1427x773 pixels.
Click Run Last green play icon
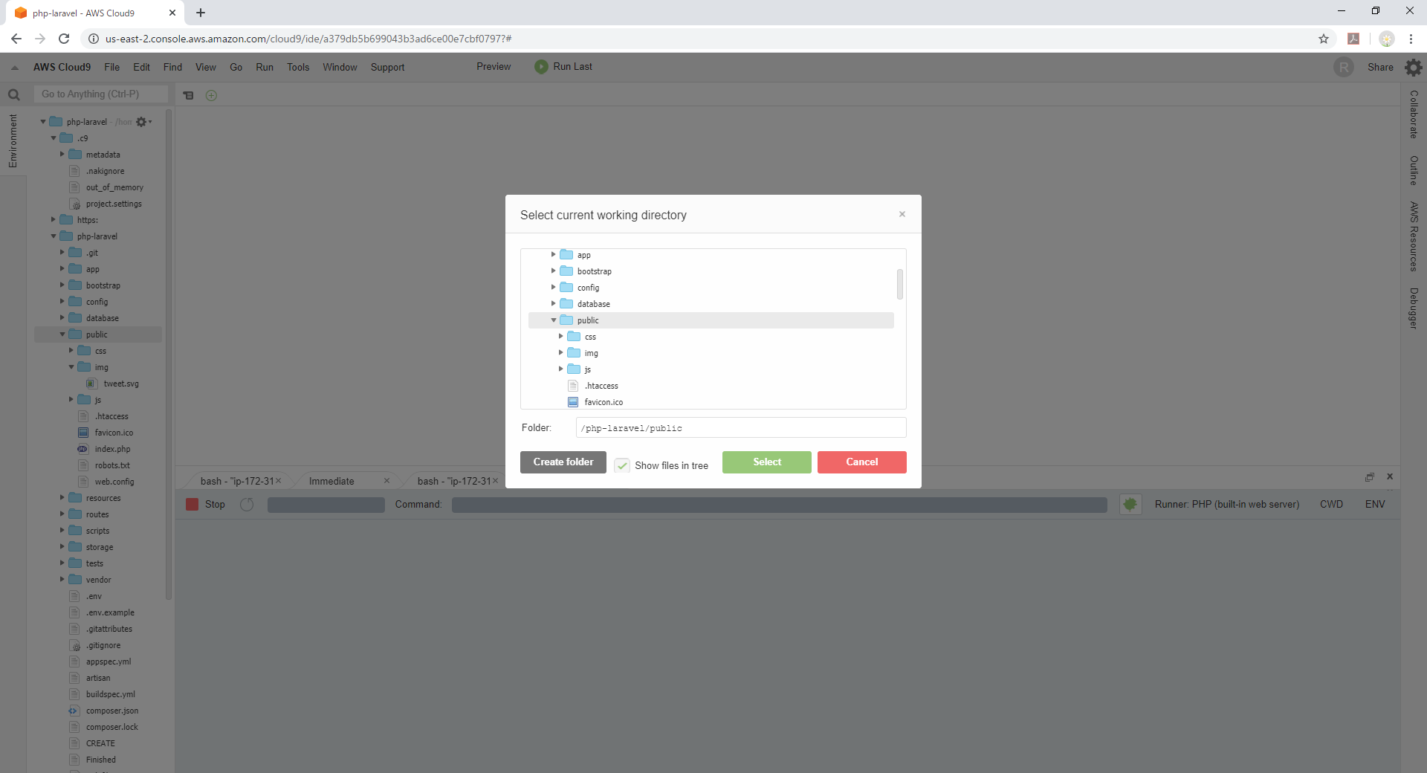click(x=541, y=66)
